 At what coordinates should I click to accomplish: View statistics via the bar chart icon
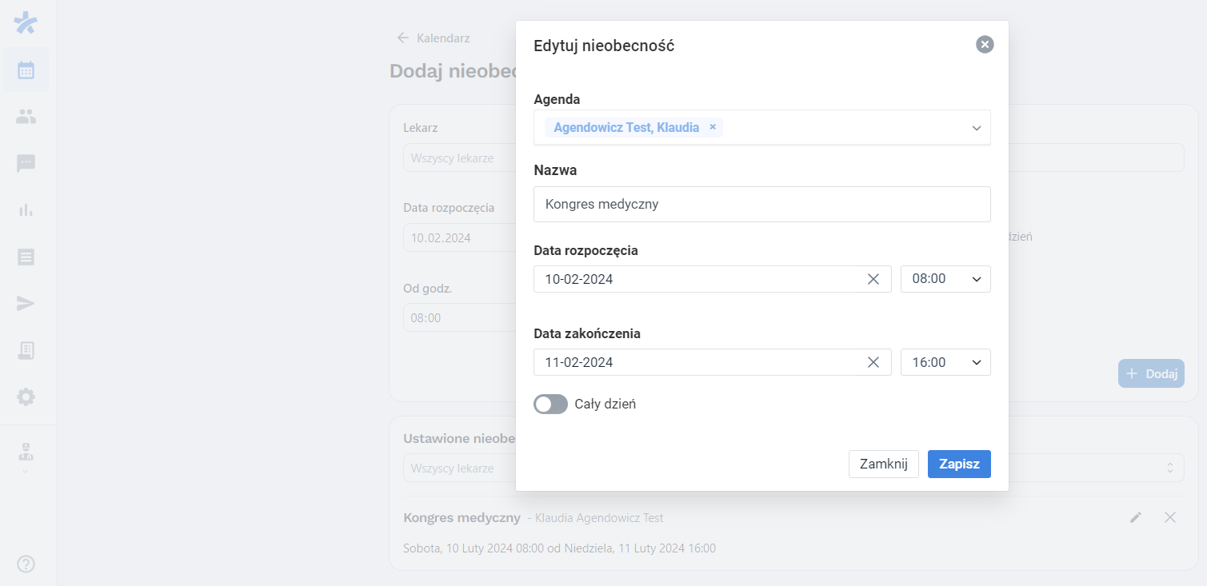26,209
